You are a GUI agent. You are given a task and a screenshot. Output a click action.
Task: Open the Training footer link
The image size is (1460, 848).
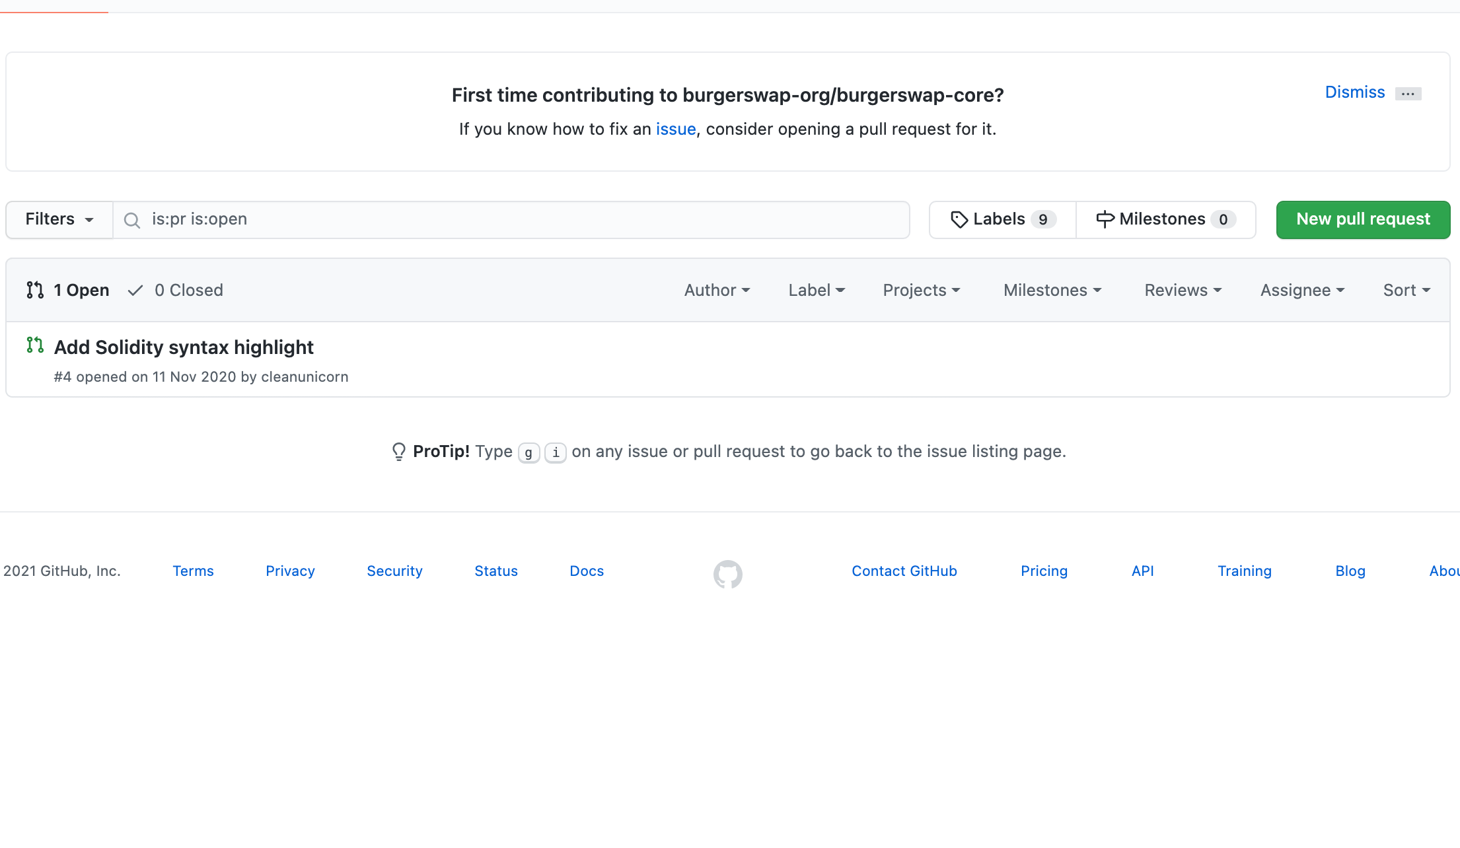tap(1245, 571)
